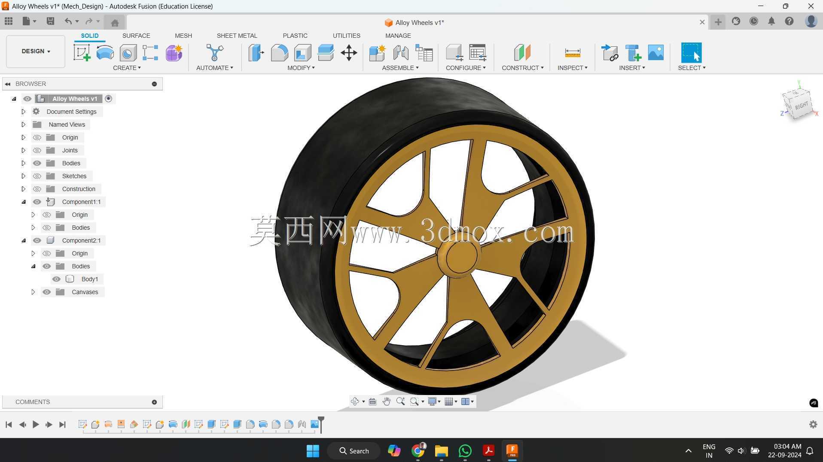This screenshot has width=823, height=462.
Task: Open the CONSTRUCT menu label
Action: point(522,68)
